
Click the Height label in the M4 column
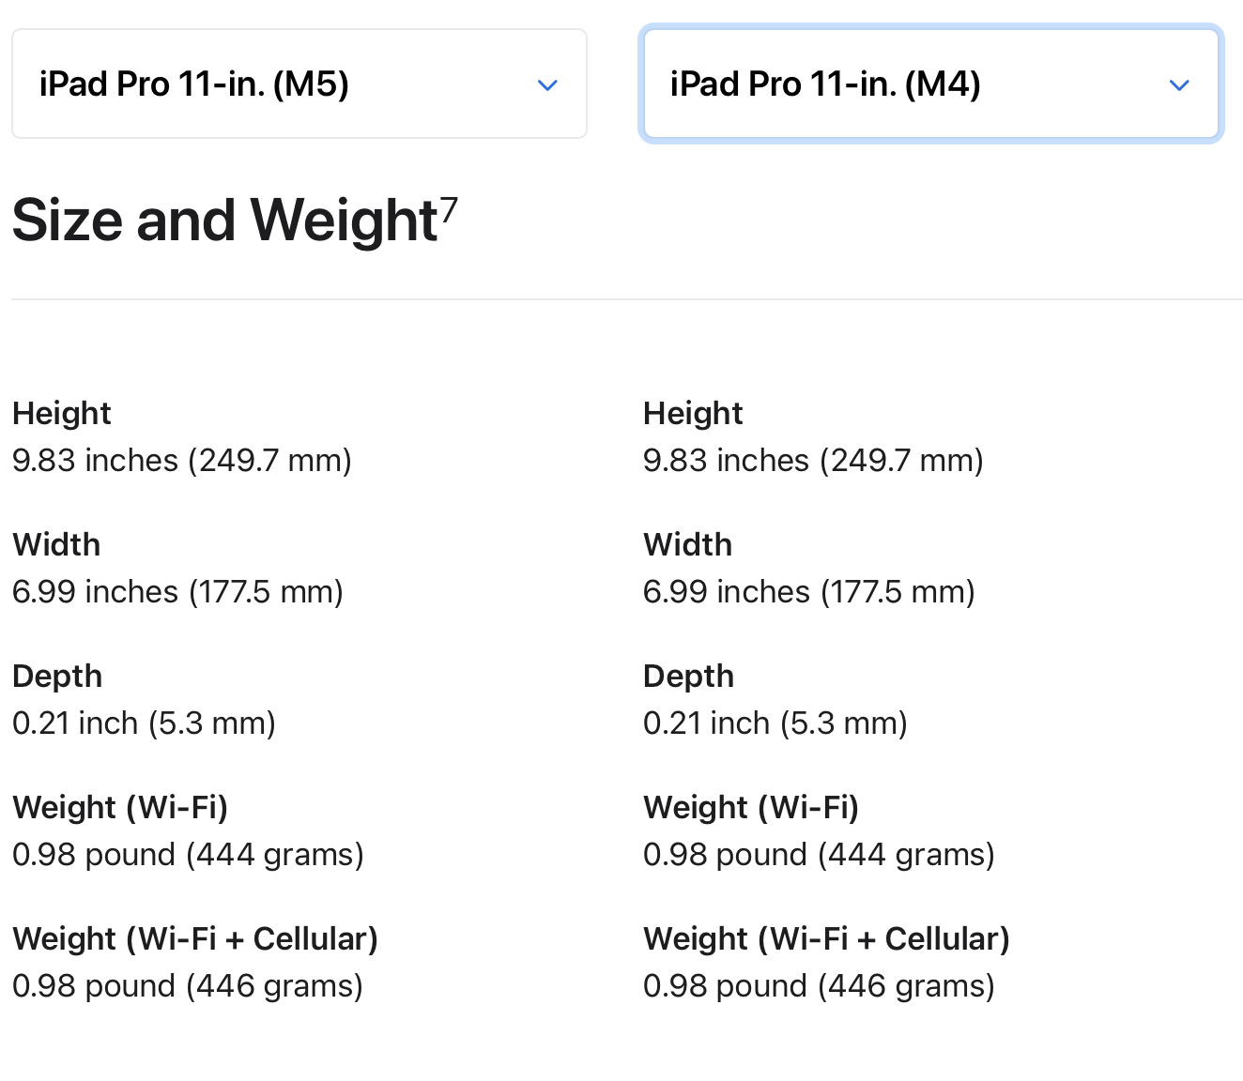(x=693, y=413)
